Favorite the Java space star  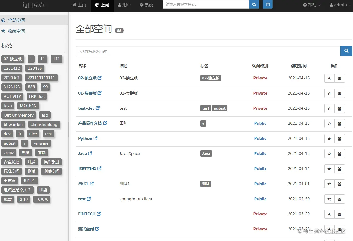coord(329,154)
